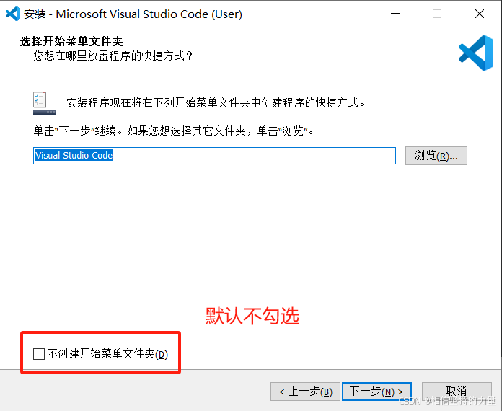Click the text 您想在哪里放置程序的快捷方式？
The width and height of the screenshot is (502, 411).
point(113,56)
